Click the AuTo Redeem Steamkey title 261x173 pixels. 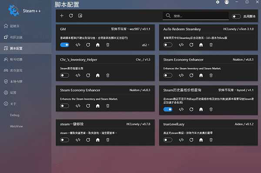(x=182, y=29)
